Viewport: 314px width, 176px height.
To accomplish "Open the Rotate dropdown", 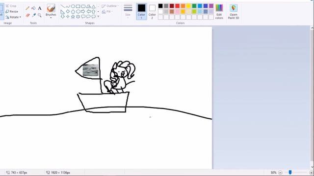I will (x=13, y=17).
